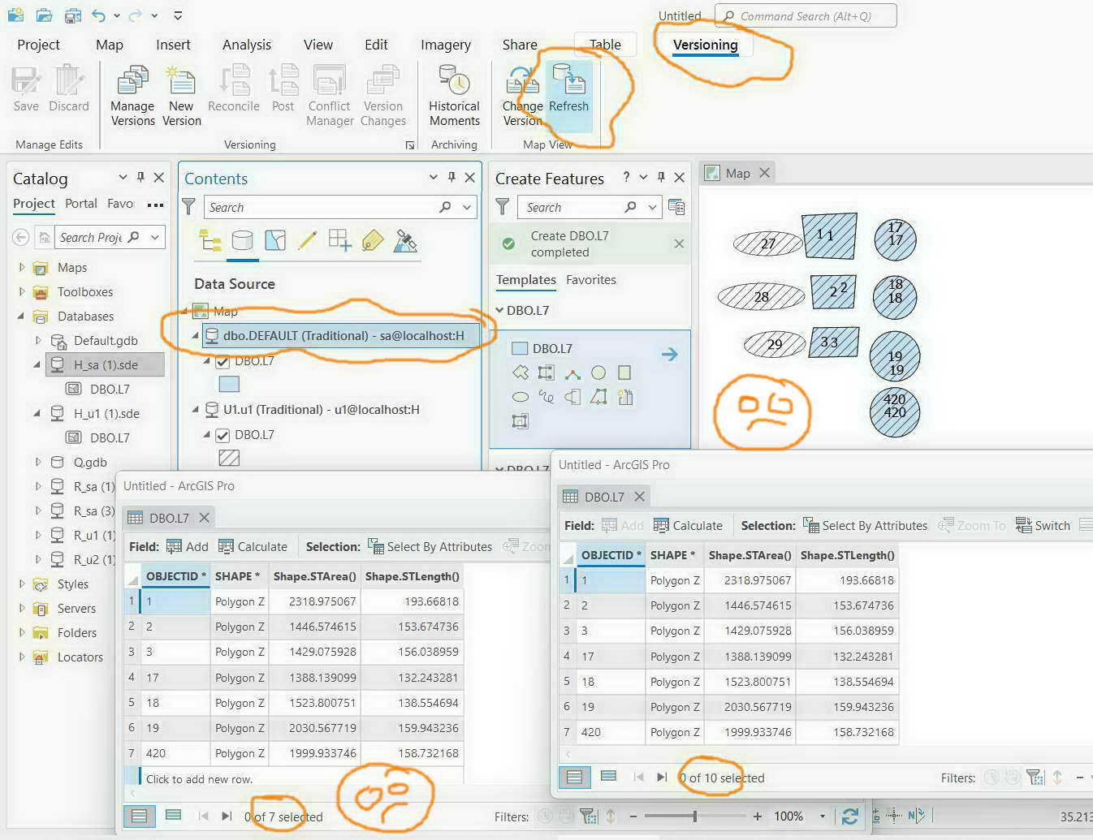Screen dimensions: 1093x840
Task: Pick the Circle construction tool
Action: [598, 373]
